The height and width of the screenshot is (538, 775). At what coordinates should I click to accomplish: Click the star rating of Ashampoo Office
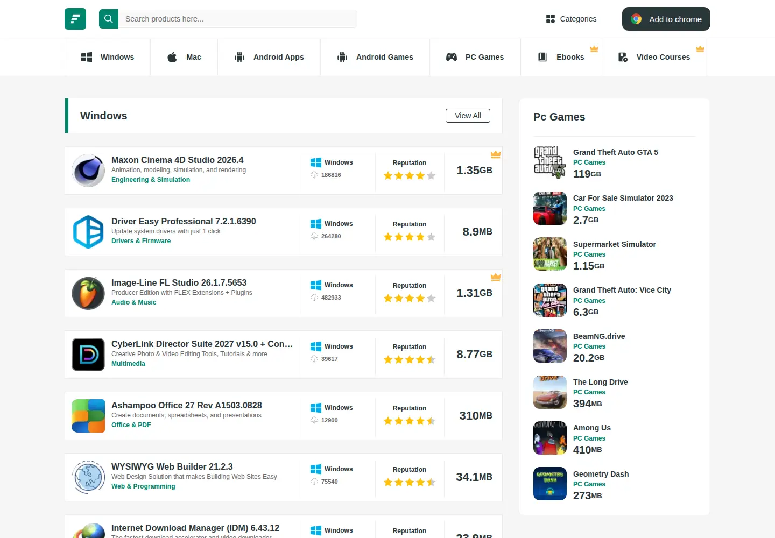410,421
